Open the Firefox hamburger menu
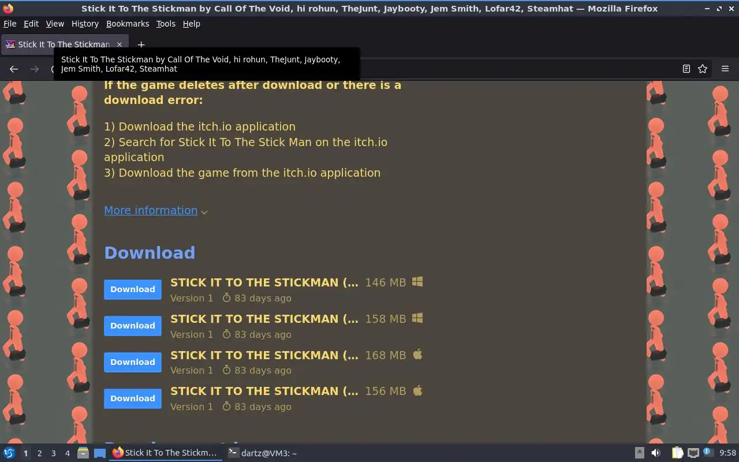 pyautogui.click(x=725, y=69)
